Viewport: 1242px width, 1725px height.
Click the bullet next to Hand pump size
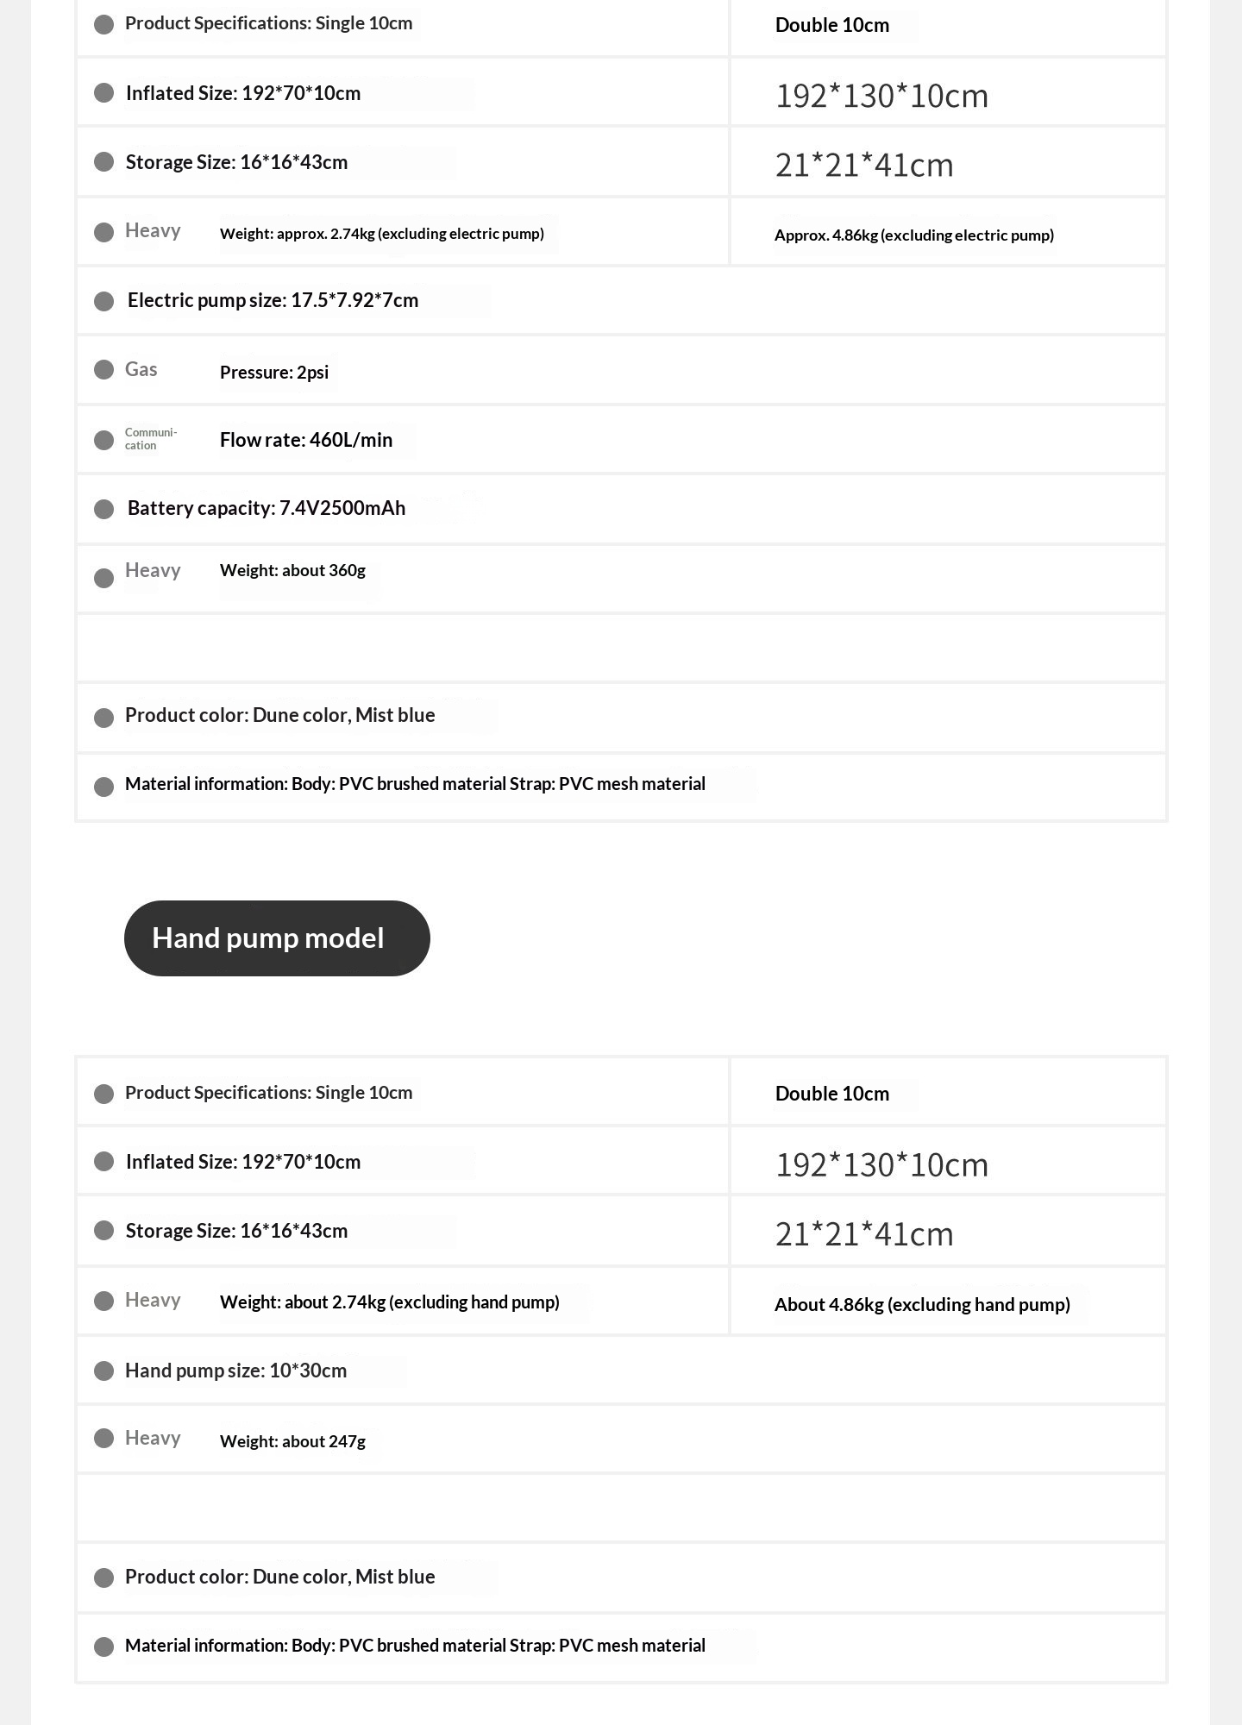104,1371
